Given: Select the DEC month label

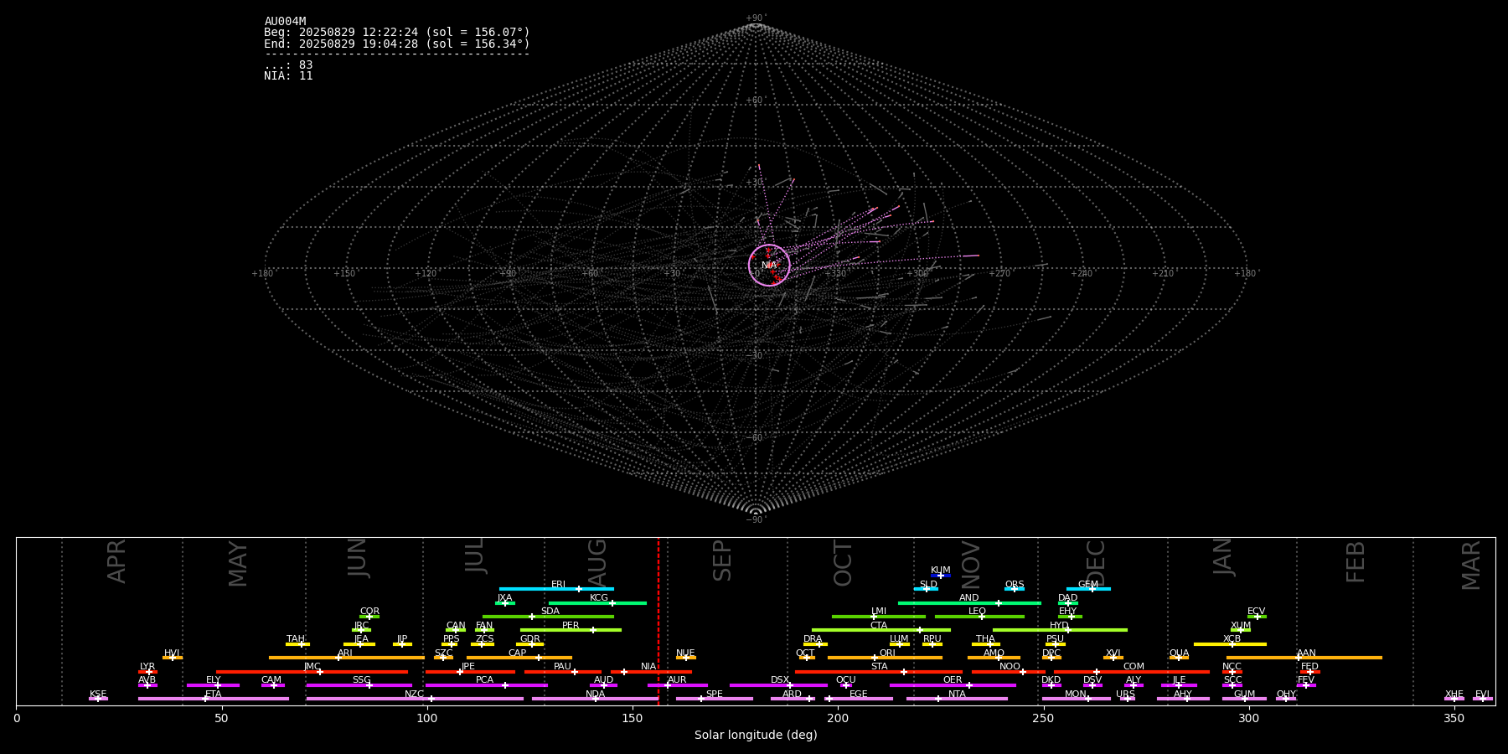Looking at the screenshot, I should click(x=1096, y=562).
